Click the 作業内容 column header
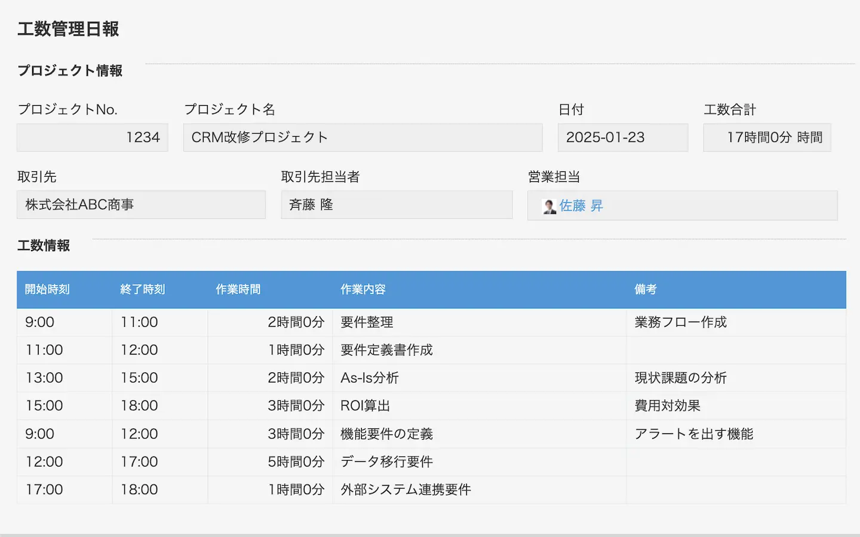Screen dimensions: 860x537 click(363, 289)
